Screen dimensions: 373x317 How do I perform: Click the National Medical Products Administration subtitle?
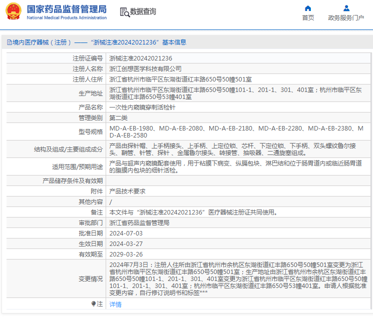point(66,18)
